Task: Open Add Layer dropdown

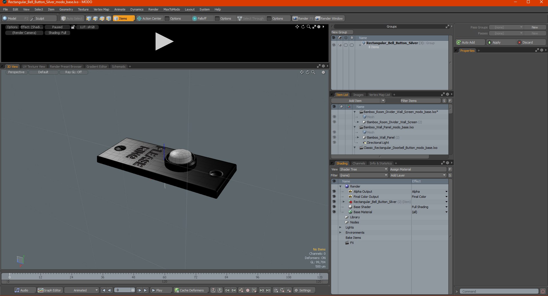Action: 418,175
